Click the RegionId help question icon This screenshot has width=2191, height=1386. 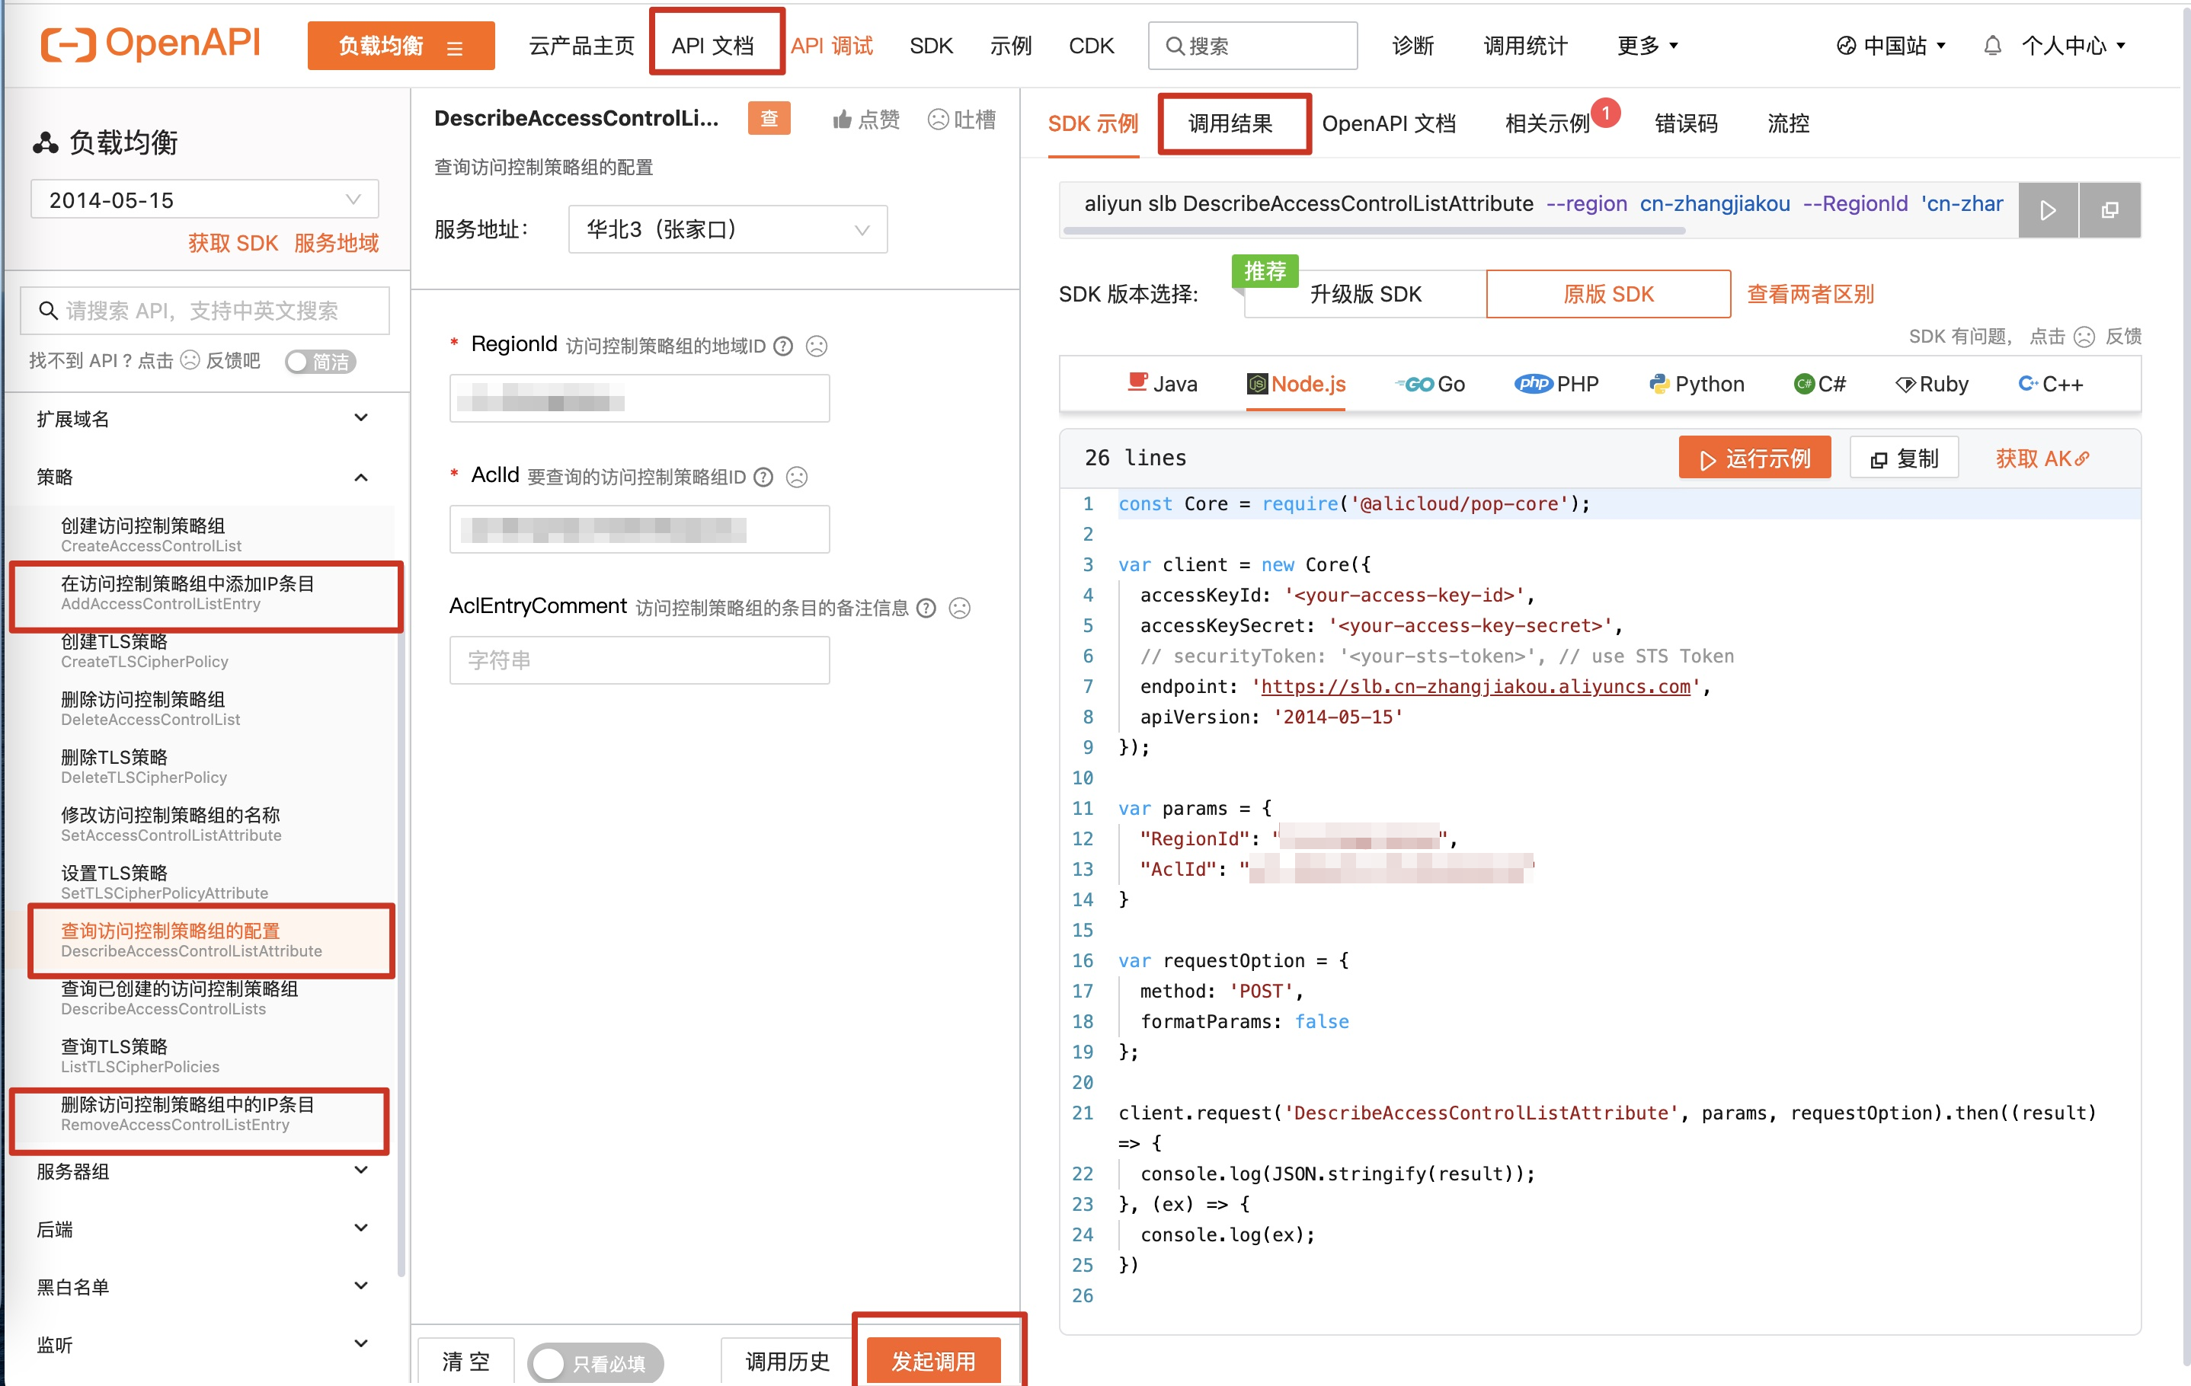point(783,346)
